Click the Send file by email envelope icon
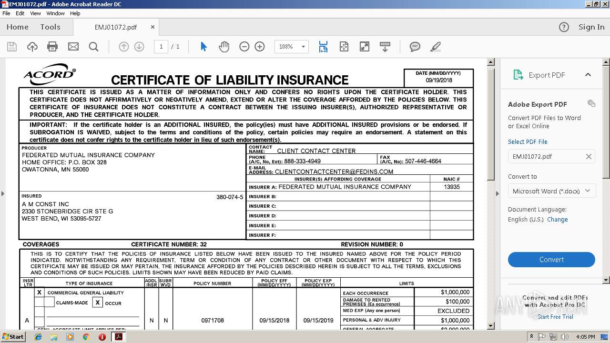610x343 pixels. click(x=73, y=47)
